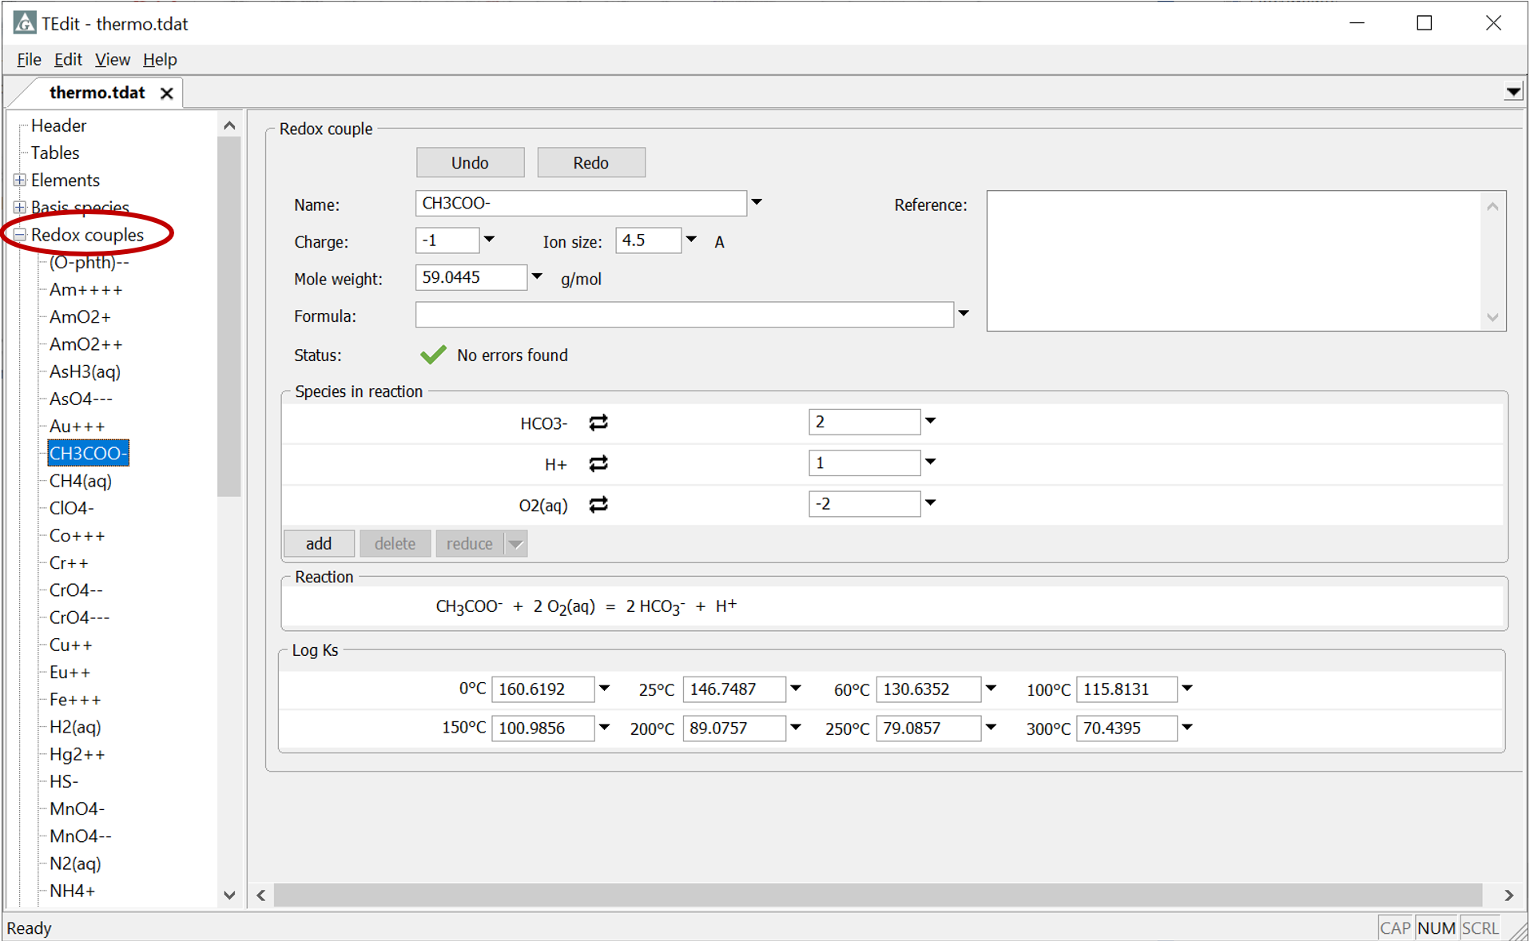The height and width of the screenshot is (941, 1530).
Task: Edit the 150°C log K field
Action: click(x=543, y=729)
